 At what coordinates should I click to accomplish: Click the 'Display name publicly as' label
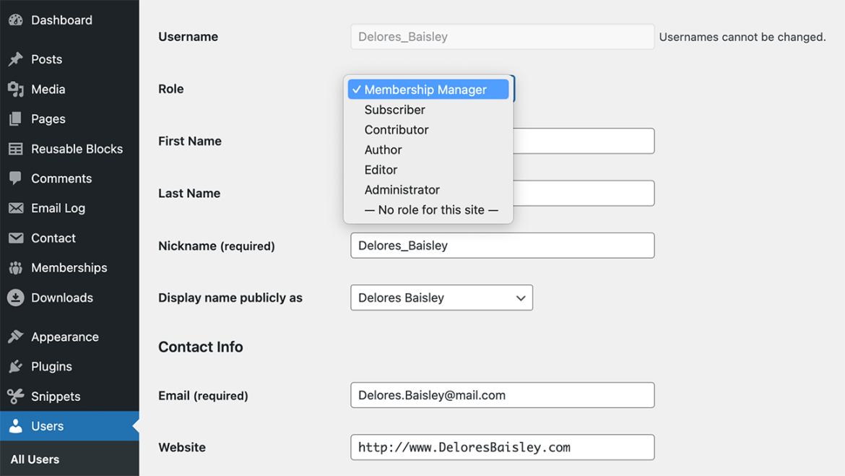(230, 298)
